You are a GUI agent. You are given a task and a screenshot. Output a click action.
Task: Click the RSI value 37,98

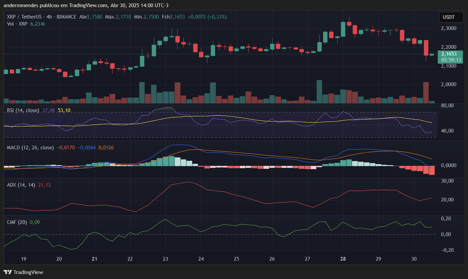pos(48,111)
